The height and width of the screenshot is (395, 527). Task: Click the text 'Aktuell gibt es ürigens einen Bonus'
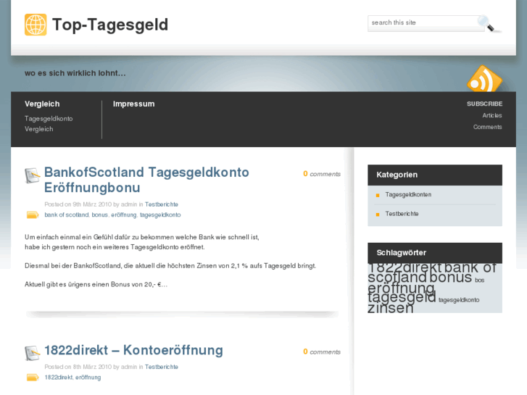(78, 284)
